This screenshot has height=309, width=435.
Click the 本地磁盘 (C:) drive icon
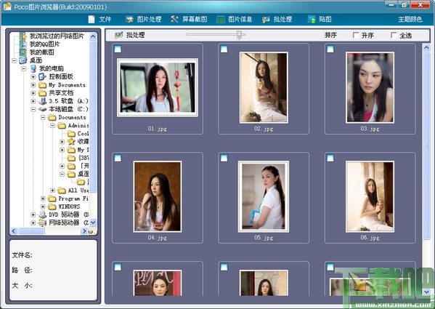42,109
